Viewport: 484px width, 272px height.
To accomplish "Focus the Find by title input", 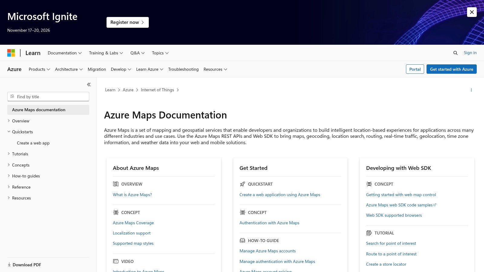I will coord(48,97).
